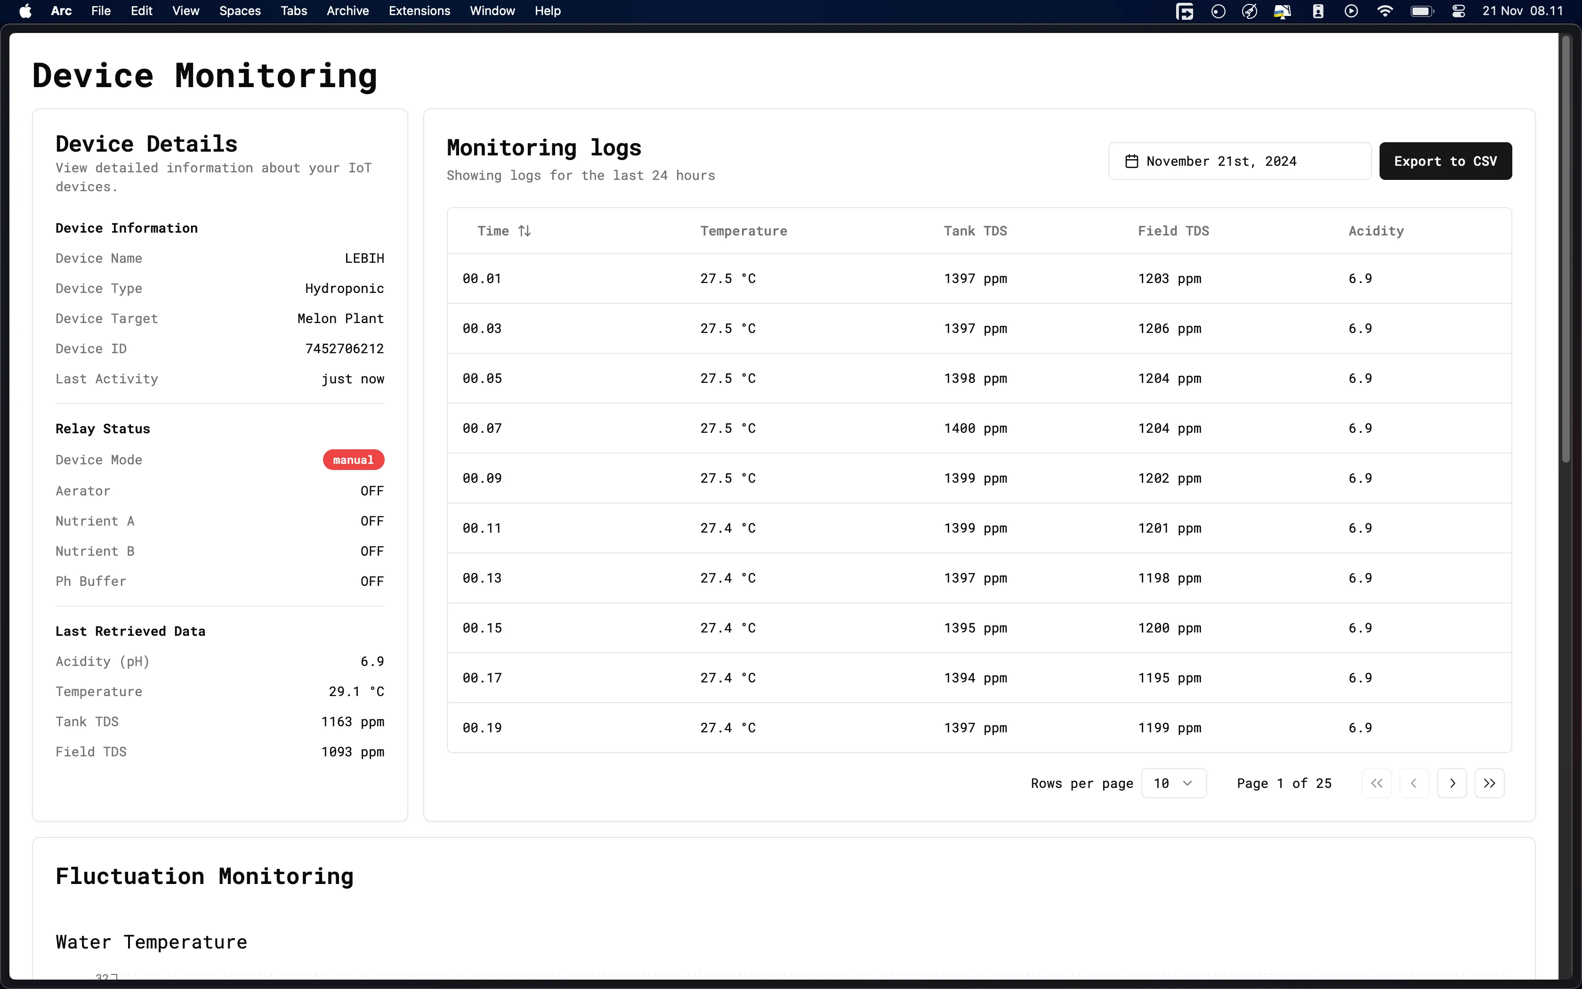Image resolution: width=1582 pixels, height=989 pixels.
Task: Click the Nutrient B OFF status
Action: click(372, 551)
